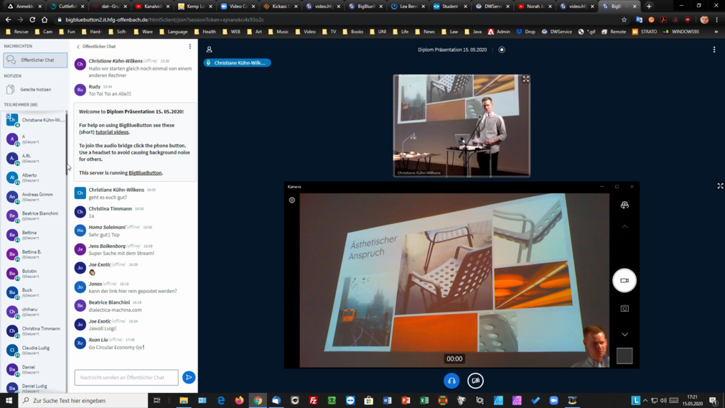Click the BigBlueButton link in welcome message
Image resolution: width=725 pixels, height=408 pixels.
click(145, 173)
